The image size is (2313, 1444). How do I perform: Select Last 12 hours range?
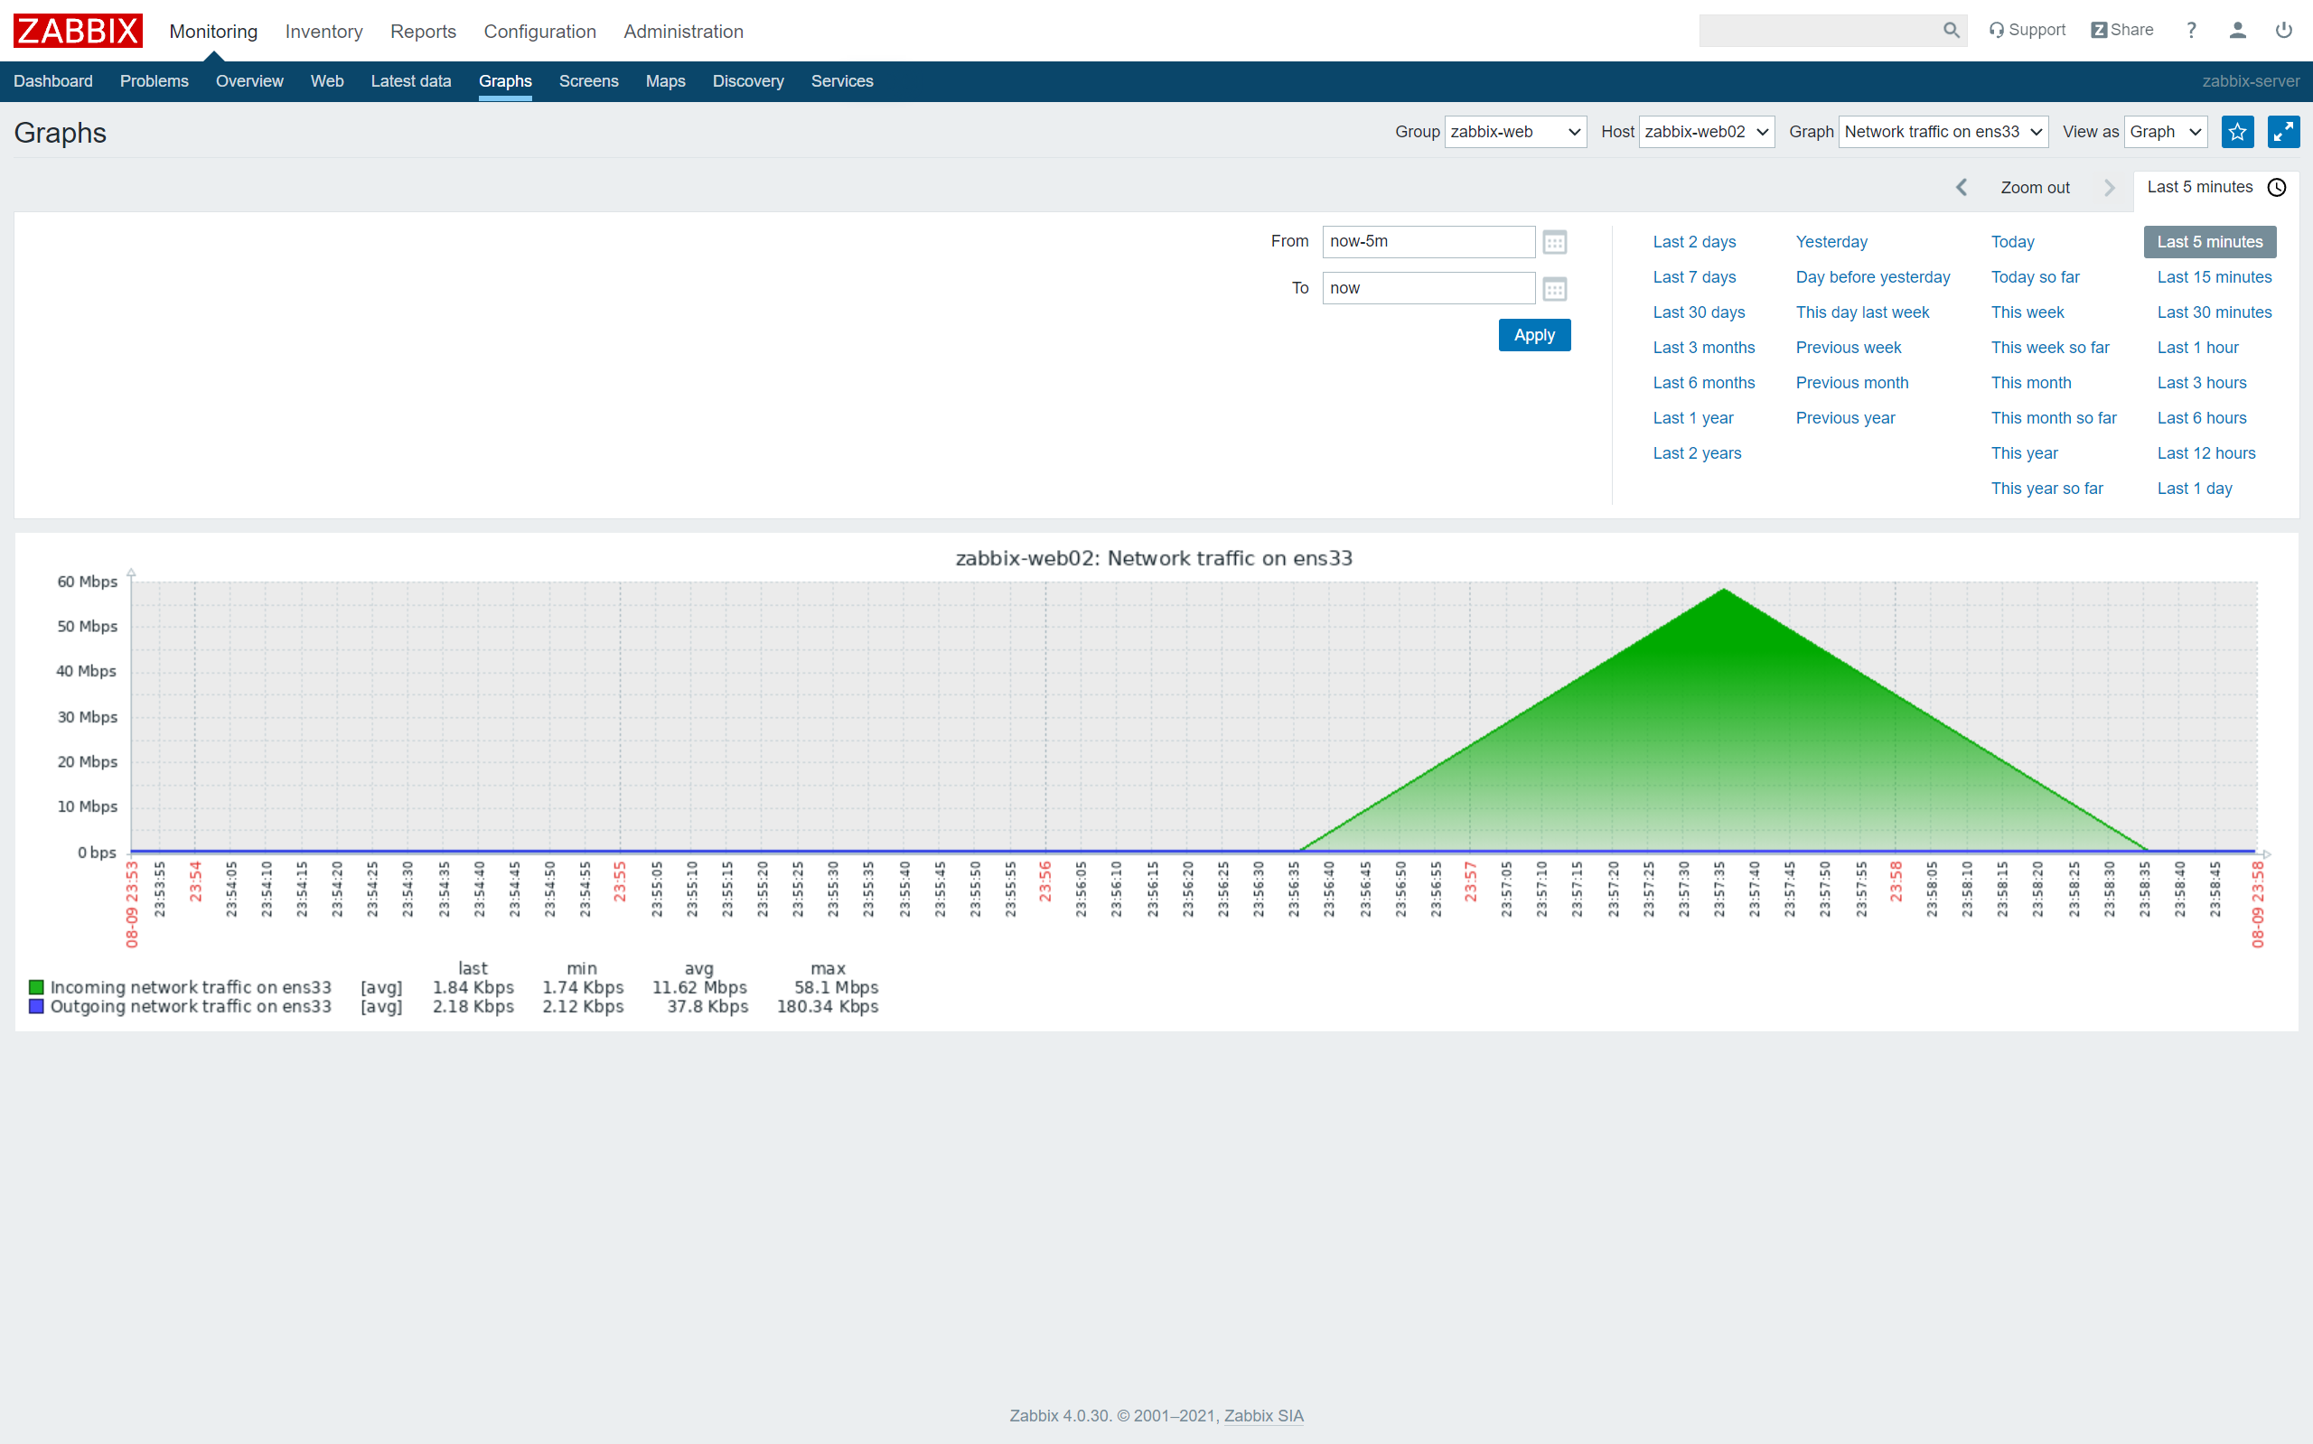2206,453
